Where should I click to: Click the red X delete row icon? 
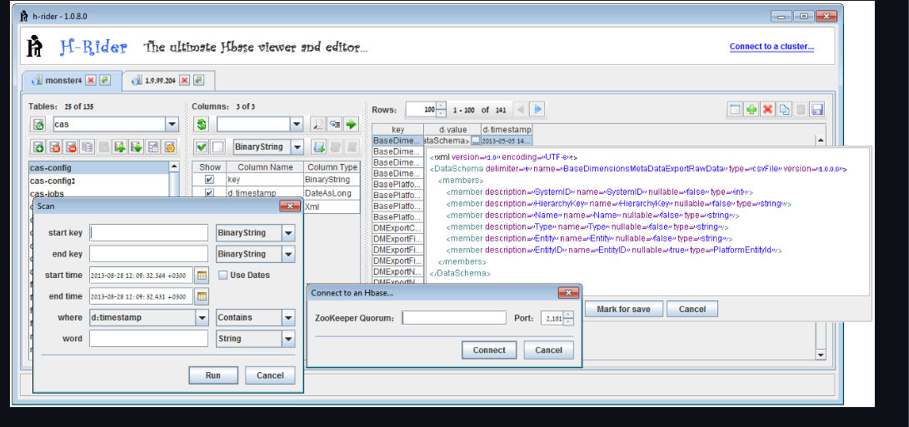click(x=767, y=110)
